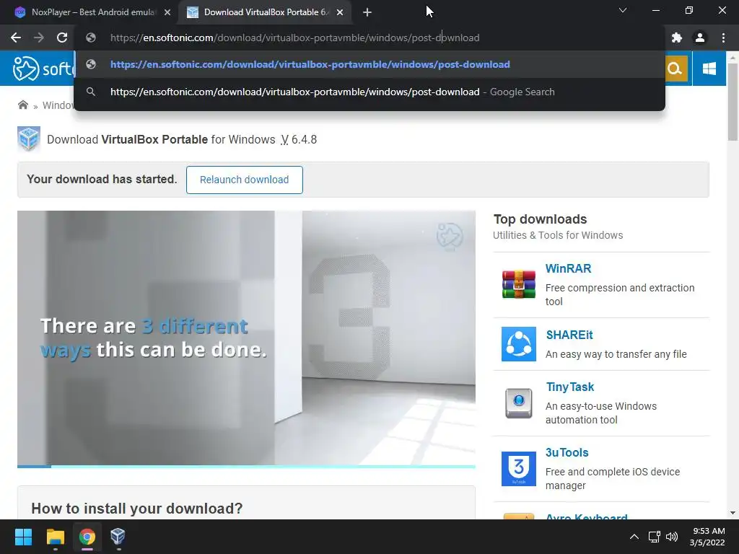This screenshot has width=739, height=554.
Task: Click the scrollbar down arrow
Action: click(x=733, y=513)
